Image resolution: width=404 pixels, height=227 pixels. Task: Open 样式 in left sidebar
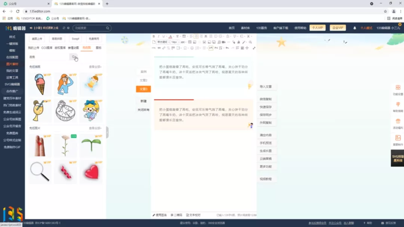click(x=12, y=37)
